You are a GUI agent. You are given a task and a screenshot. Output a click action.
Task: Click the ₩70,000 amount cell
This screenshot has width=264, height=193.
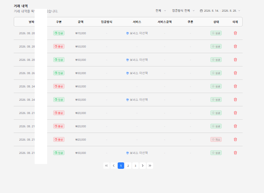point(81,33)
